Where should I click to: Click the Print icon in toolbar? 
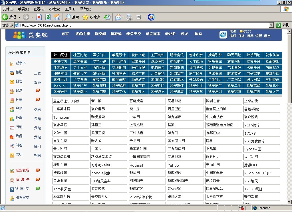[x=129, y=17]
